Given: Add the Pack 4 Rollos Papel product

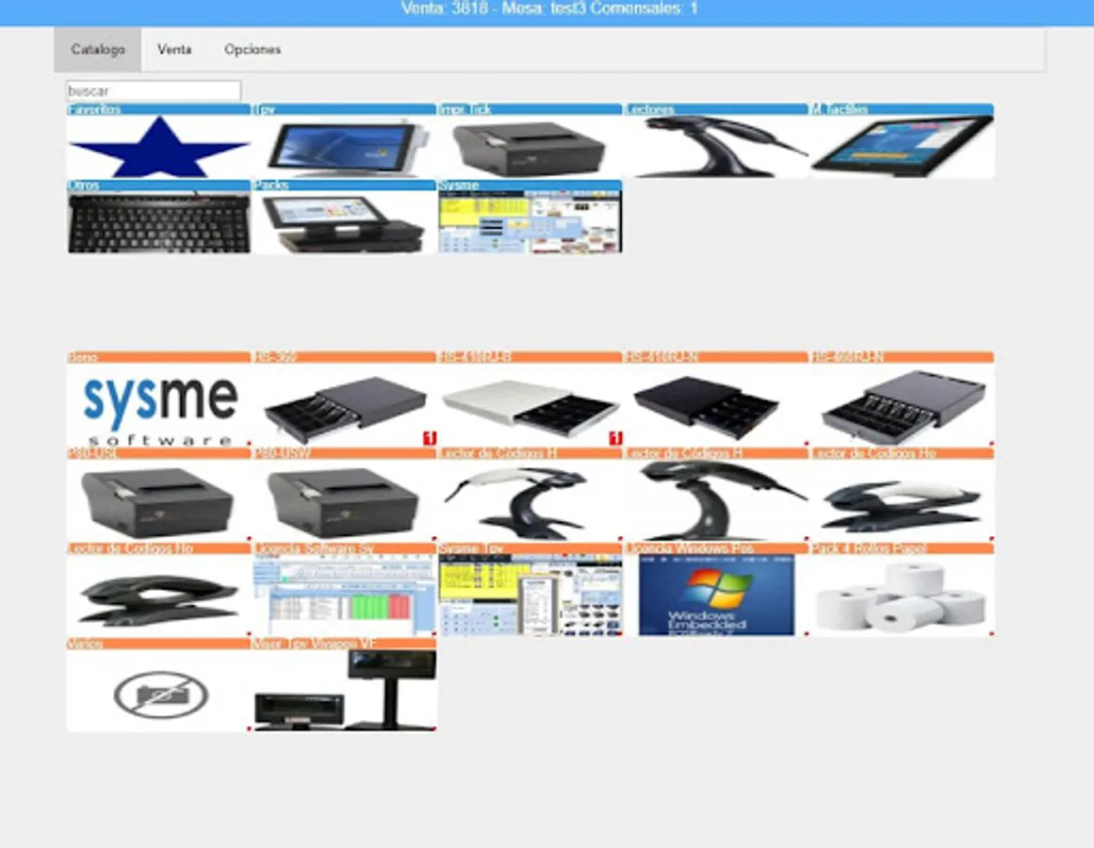Looking at the screenshot, I should pos(902,590).
